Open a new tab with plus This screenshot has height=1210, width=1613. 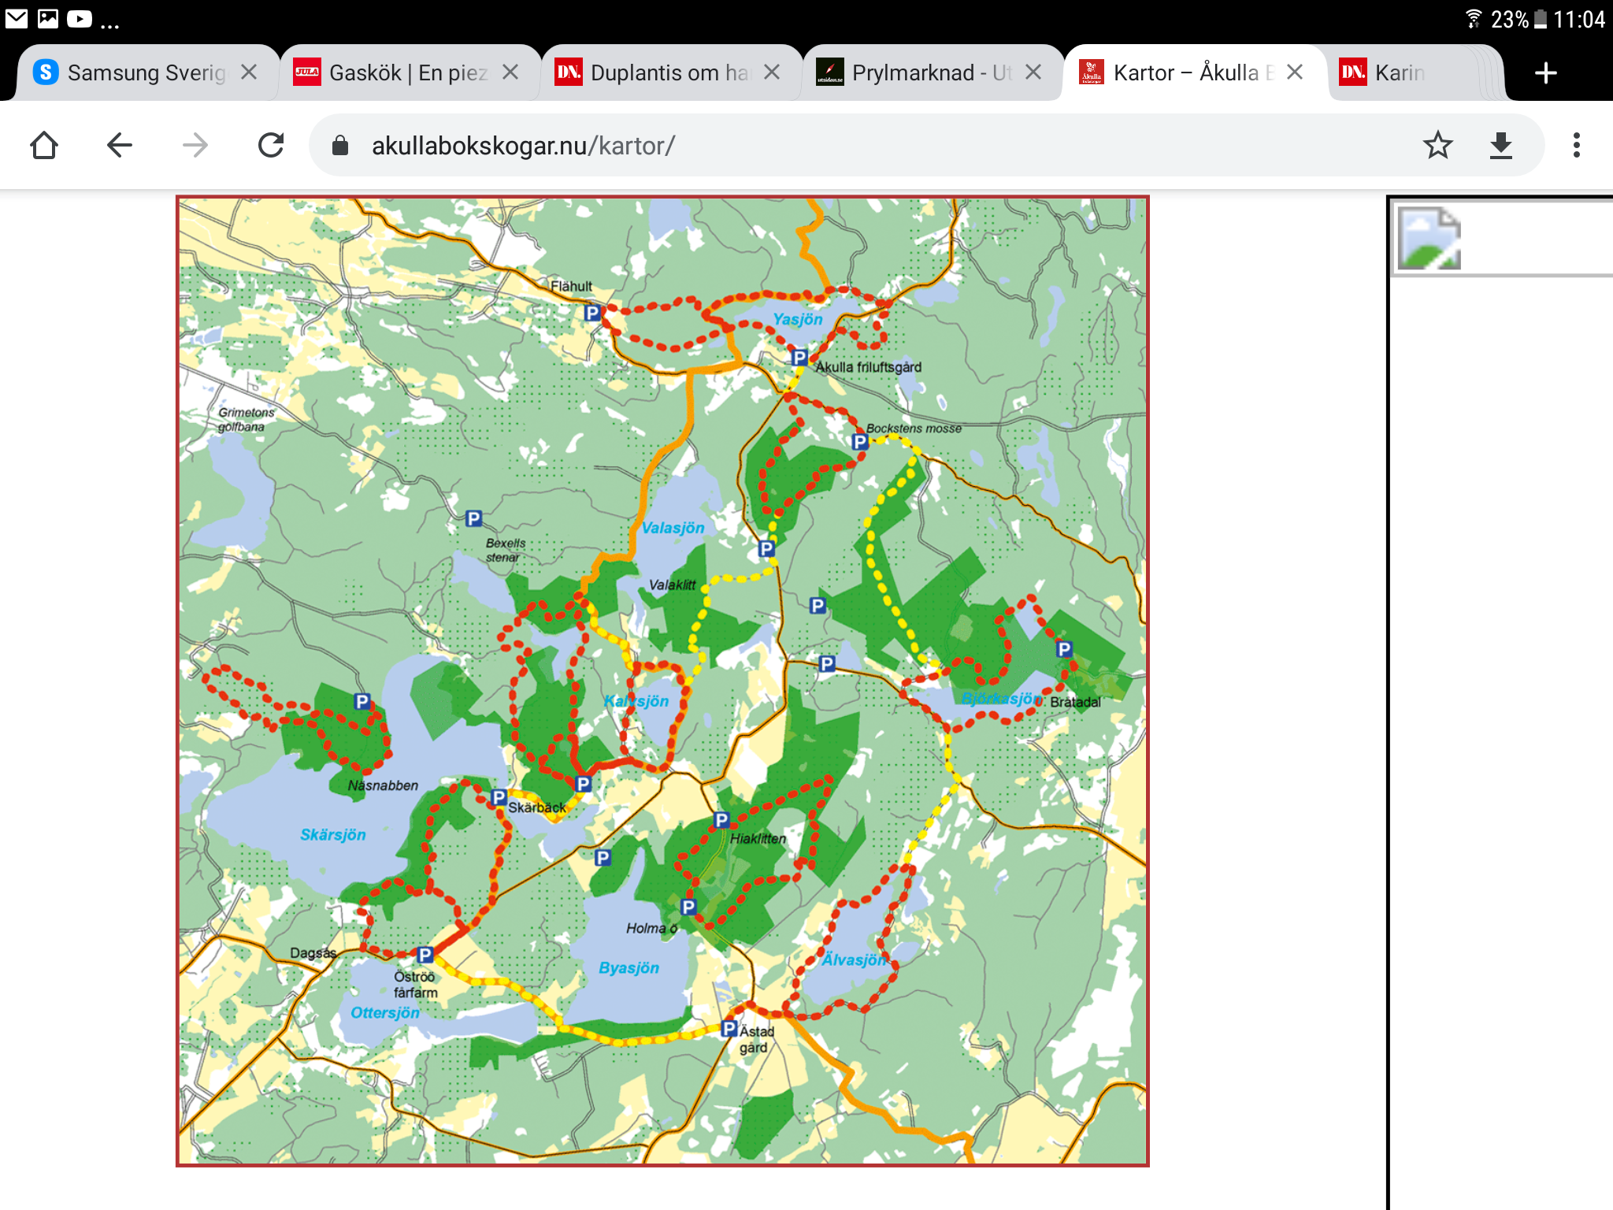tap(1546, 73)
